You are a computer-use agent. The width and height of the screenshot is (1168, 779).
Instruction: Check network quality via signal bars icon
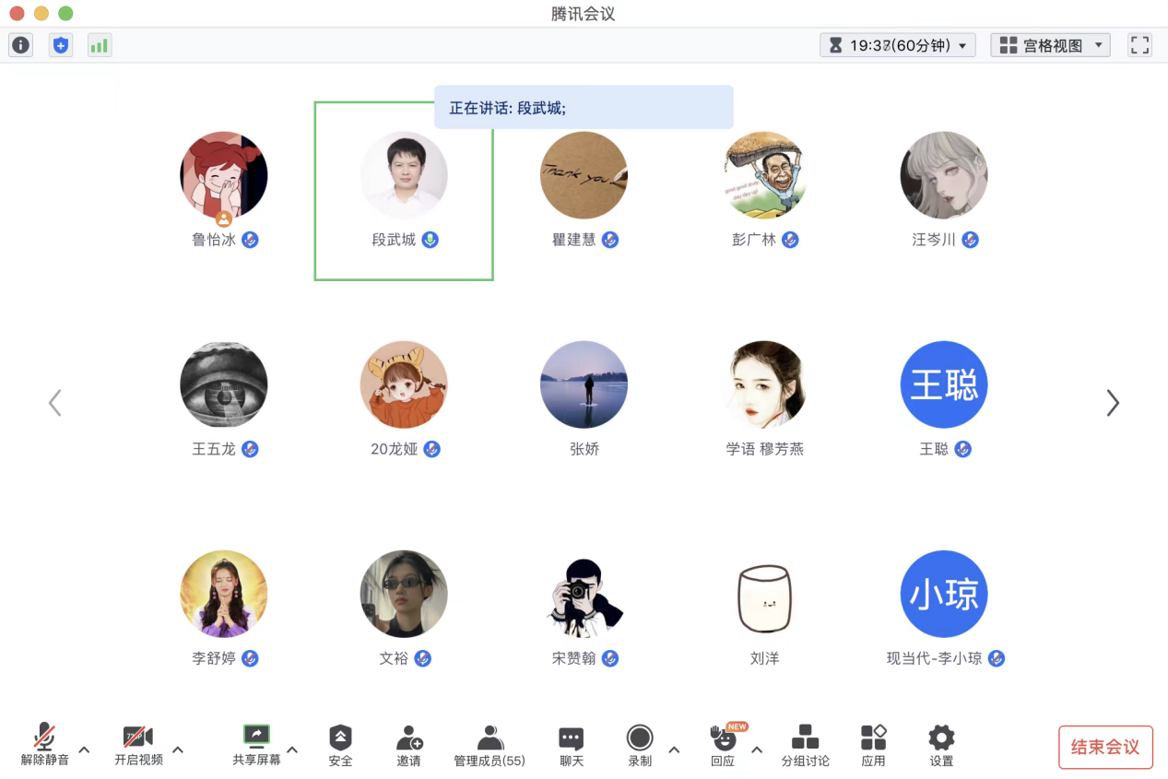[99, 44]
